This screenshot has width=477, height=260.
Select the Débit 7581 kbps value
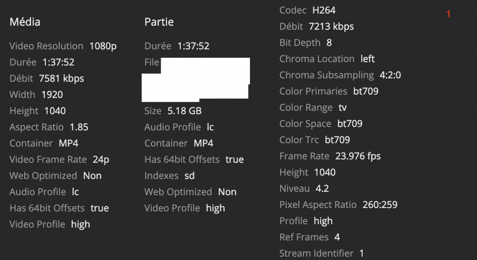(x=61, y=78)
